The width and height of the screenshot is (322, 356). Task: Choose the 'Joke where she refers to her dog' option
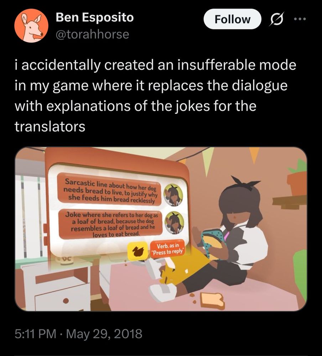(111, 224)
